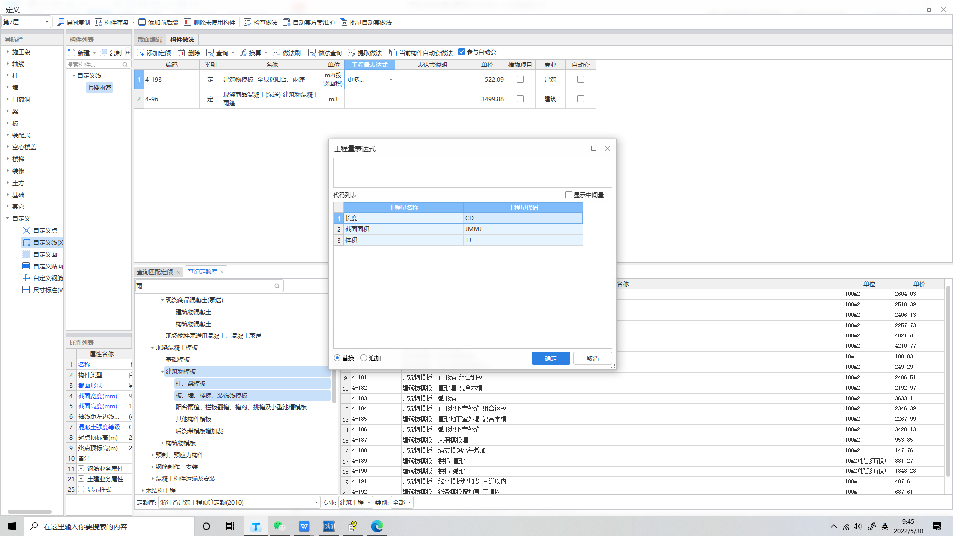Open 做法查询
953x536 pixels.
[325, 53]
